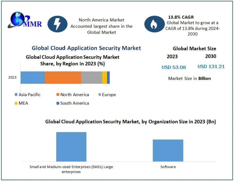
Task: Click the orange North America bar segment
Action: [x=63, y=78]
